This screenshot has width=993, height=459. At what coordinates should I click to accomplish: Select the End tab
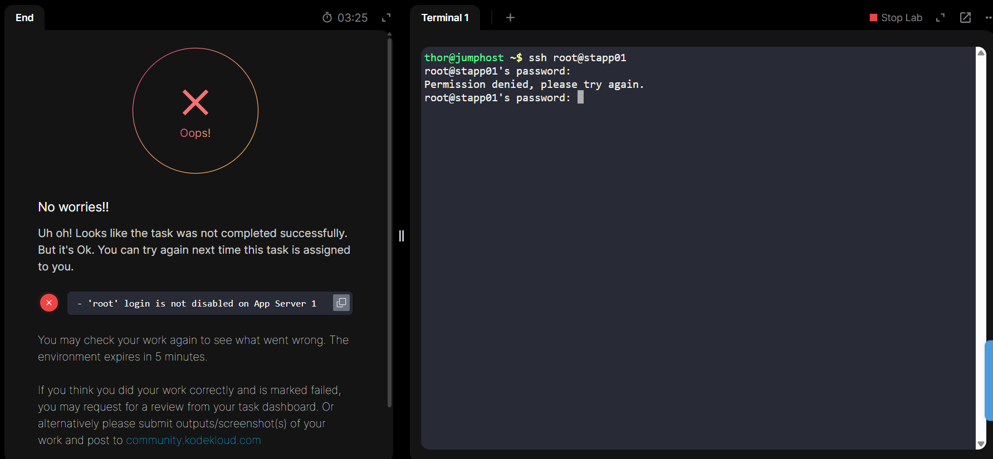click(25, 18)
